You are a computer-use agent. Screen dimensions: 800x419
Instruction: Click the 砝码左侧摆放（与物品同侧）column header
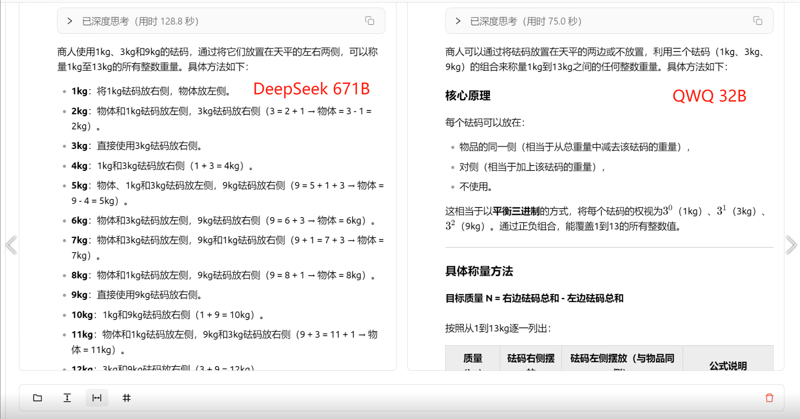(x=622, y=358)
